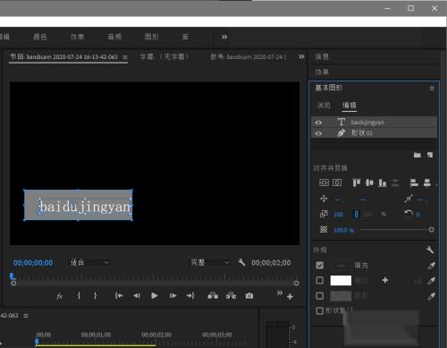Image resolution: width=447 pixels, height=348 pixels.
Task: Expand transport controls overflow chevron
Action: click(x=280, y=293)
